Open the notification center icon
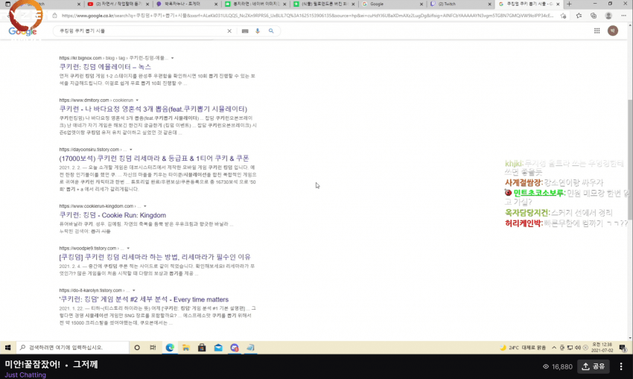 click(623, 348)
